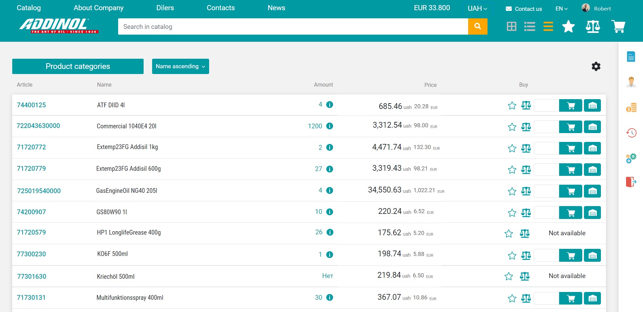Click the orange search button

[478, 26]
